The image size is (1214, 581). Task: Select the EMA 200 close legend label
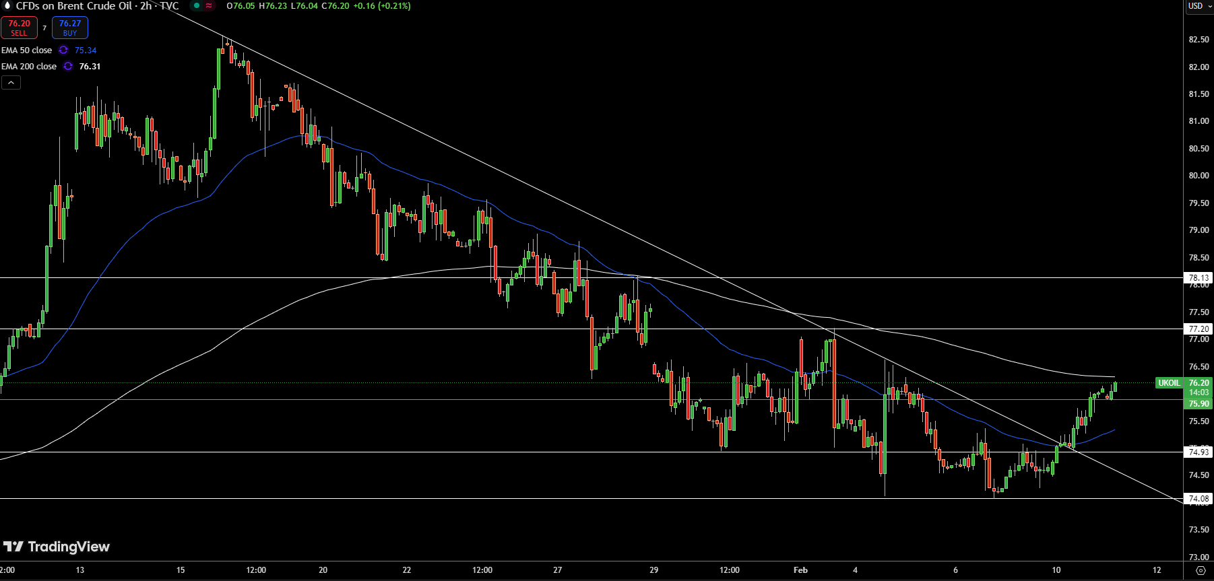pyautogui.click(x=29, y=66)
